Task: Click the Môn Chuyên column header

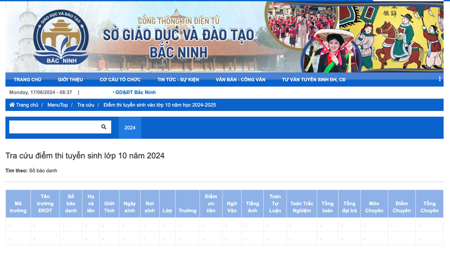Action: [374, 203]
